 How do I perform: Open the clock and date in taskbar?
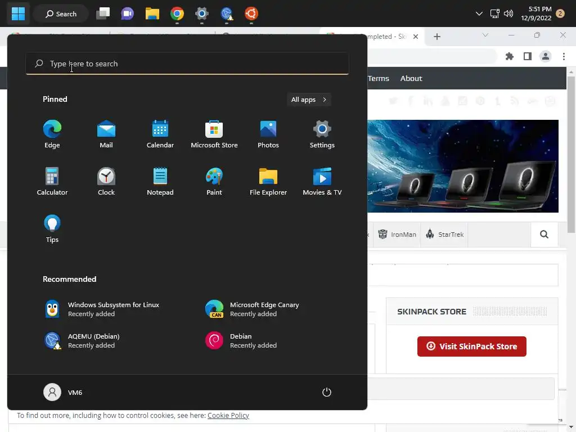(x=536, y=13)
